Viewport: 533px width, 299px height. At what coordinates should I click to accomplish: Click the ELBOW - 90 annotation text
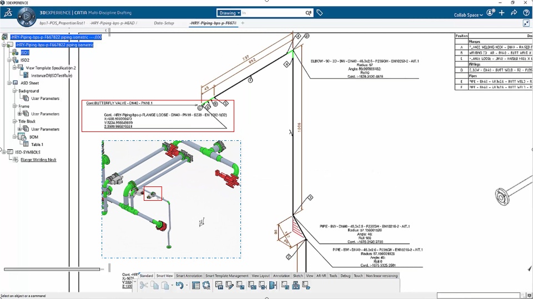click(x=365, y=61)
